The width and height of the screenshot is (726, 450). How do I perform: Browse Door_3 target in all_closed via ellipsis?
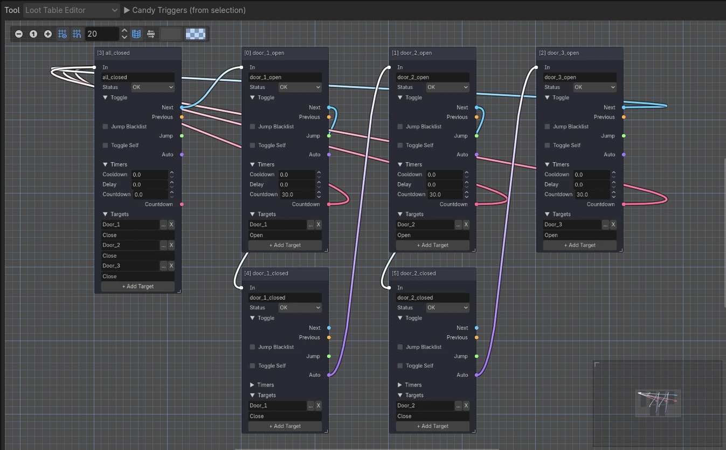tap(163, 266)
